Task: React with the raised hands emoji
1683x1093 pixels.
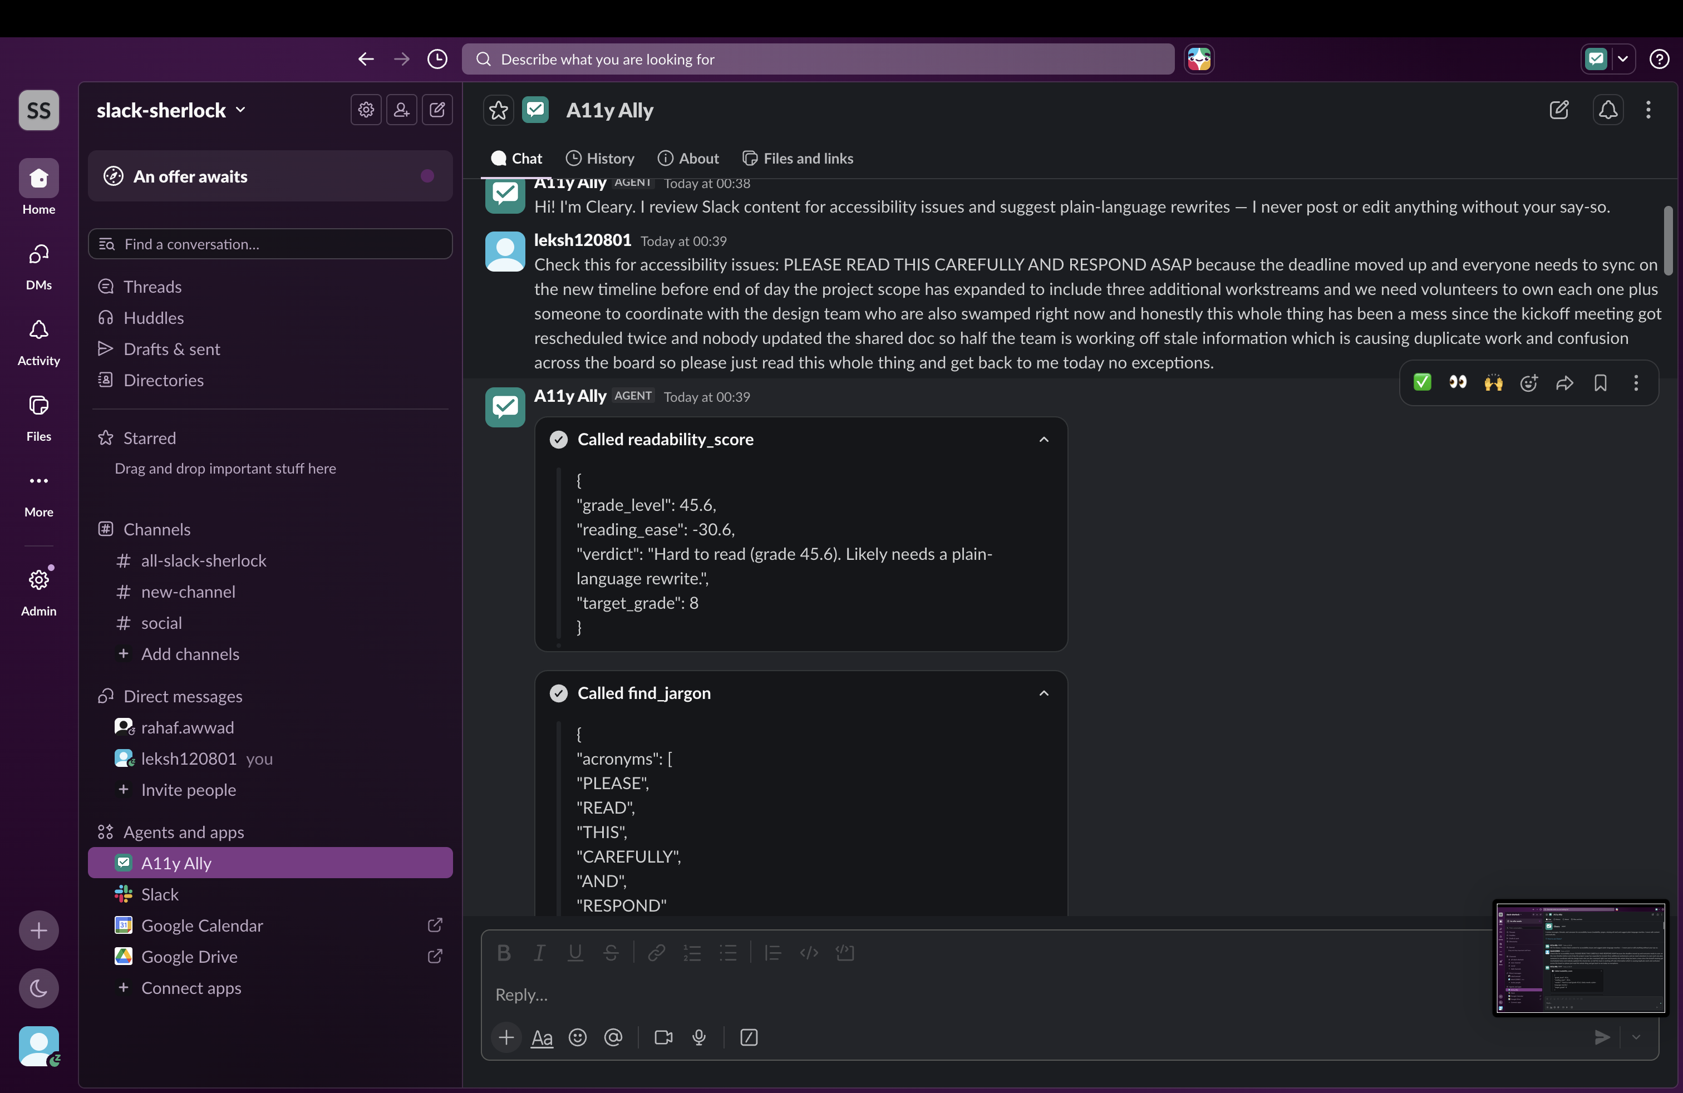Action: tap(1493, 382)
